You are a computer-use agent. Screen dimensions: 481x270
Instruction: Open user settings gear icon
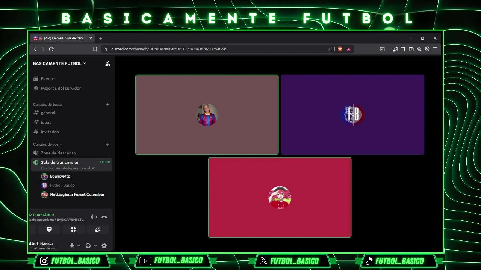(104, 246)
